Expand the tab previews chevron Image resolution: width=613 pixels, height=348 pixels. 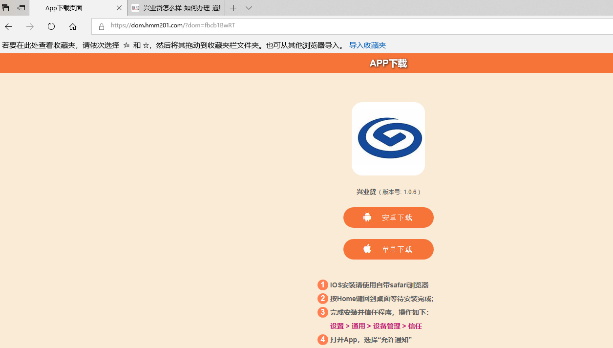pyautogui.click(x=249, y=8)
